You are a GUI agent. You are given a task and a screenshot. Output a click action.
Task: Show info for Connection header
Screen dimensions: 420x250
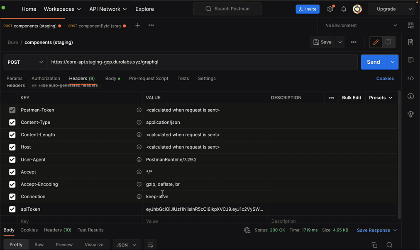tap(139, 197)
